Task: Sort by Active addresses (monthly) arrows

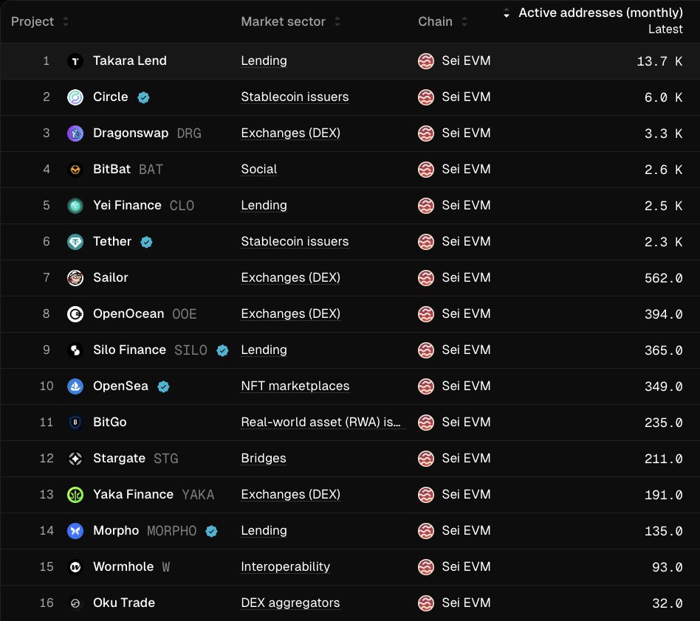Action: [507, 13]
